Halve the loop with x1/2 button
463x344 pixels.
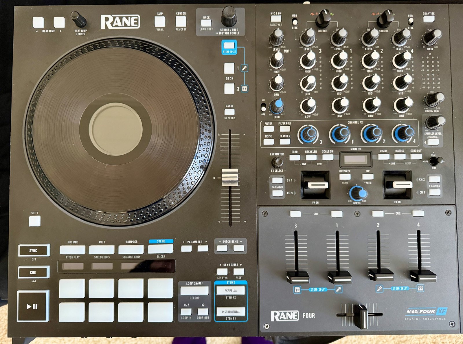pyautogui.click(x=186, y=312)
